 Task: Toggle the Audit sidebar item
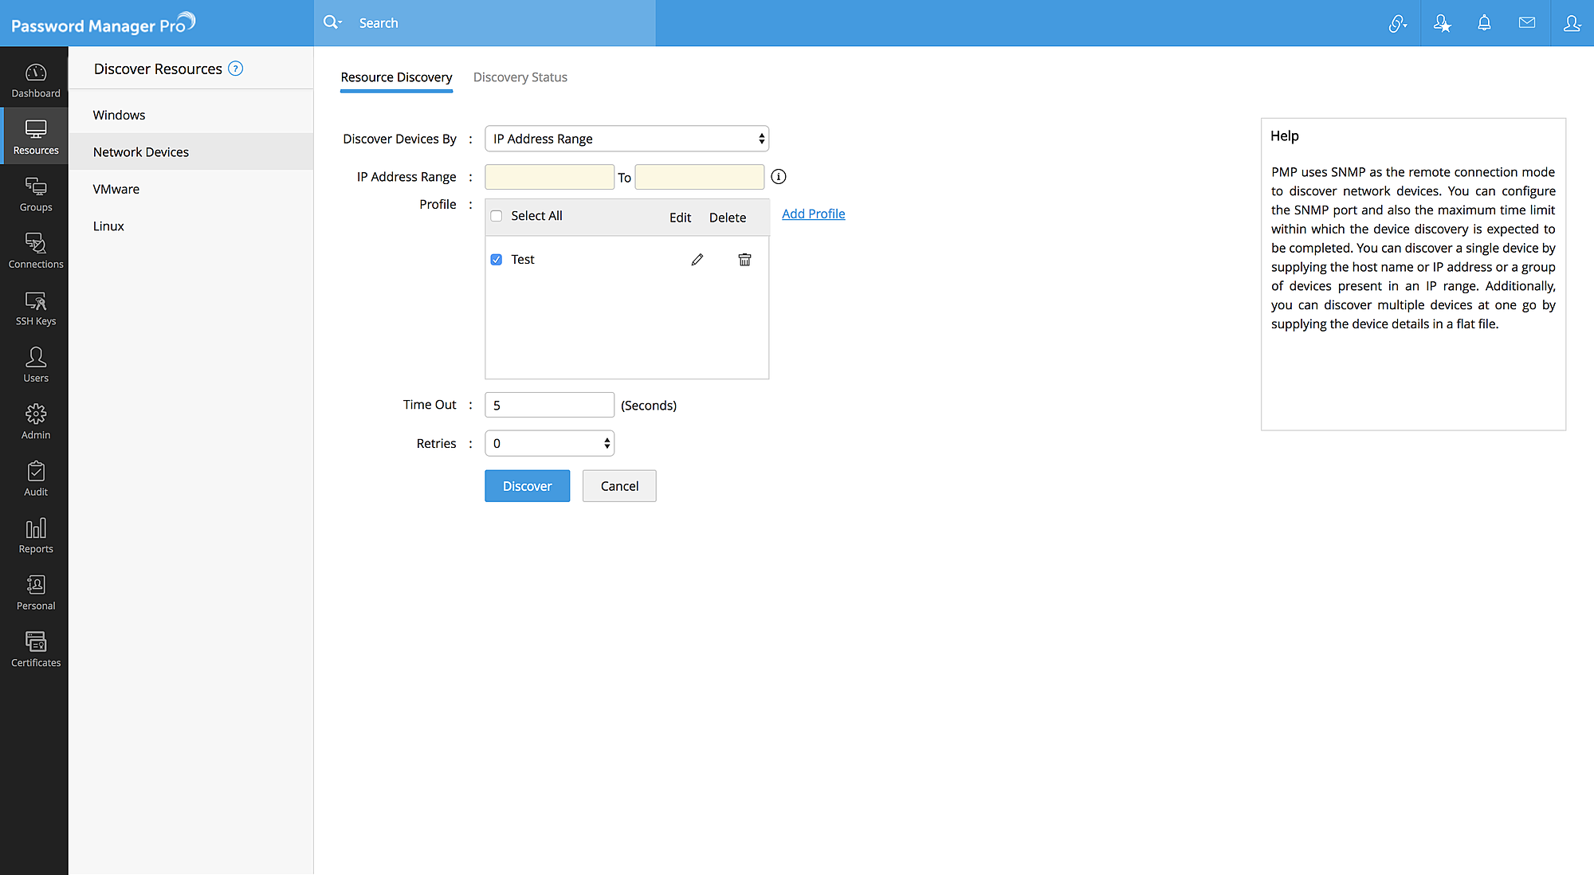click(35, 478)
